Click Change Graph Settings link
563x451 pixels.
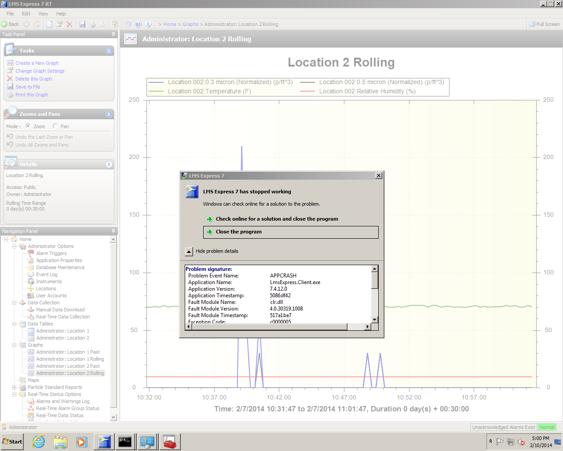(x=40, y=71)
